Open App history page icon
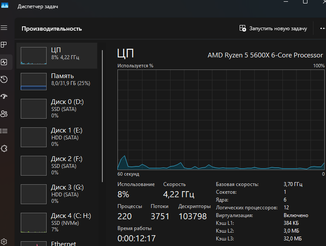 [4, 79]
